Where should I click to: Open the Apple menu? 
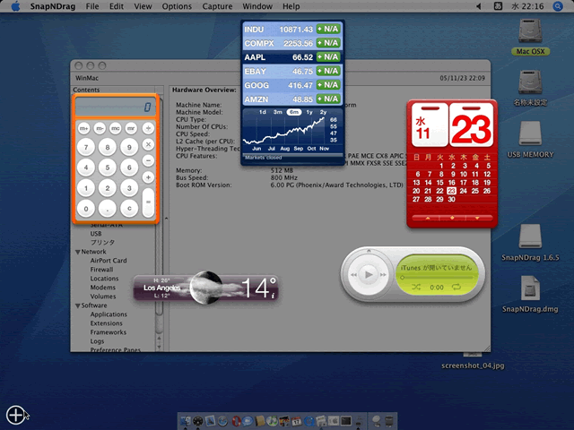click(x=15, y=6)
